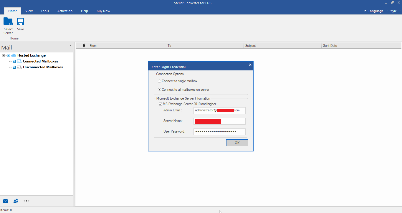Open the Contacts view icon at bottom

click(x=16, y=201)
